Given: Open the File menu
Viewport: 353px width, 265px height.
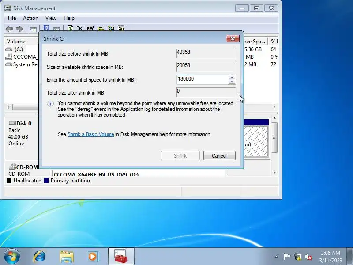Looking at the screenshot, I should pos(12,18).
